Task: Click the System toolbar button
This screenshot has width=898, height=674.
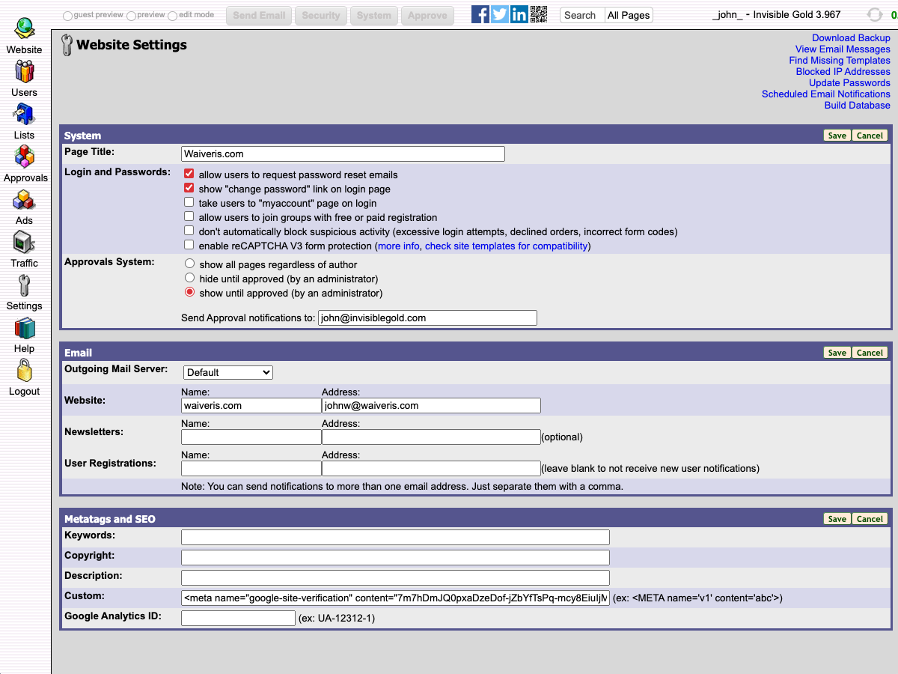Action: 374,15
